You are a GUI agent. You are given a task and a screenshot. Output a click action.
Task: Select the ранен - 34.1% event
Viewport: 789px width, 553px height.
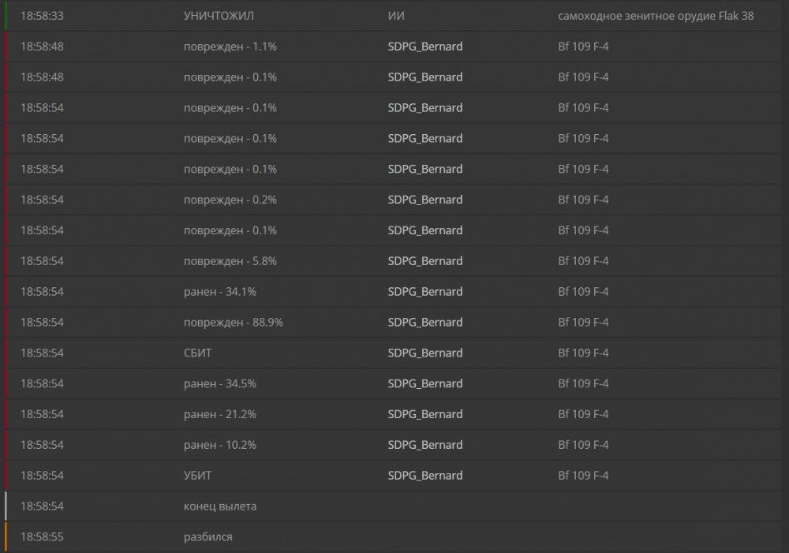coord(219,292)
